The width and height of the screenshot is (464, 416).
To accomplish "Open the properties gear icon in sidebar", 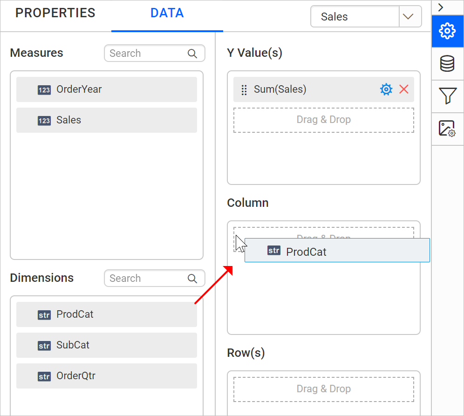I will [x=447, y=31].
